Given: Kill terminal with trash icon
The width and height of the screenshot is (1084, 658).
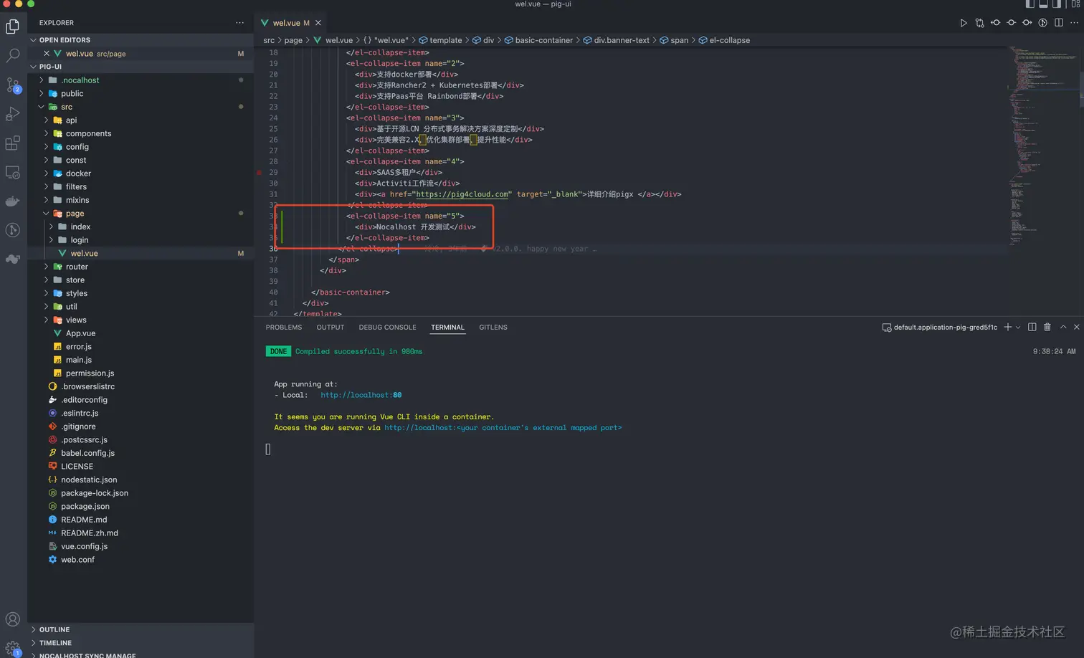Looking at the screenshot, I should [1047, 327].
